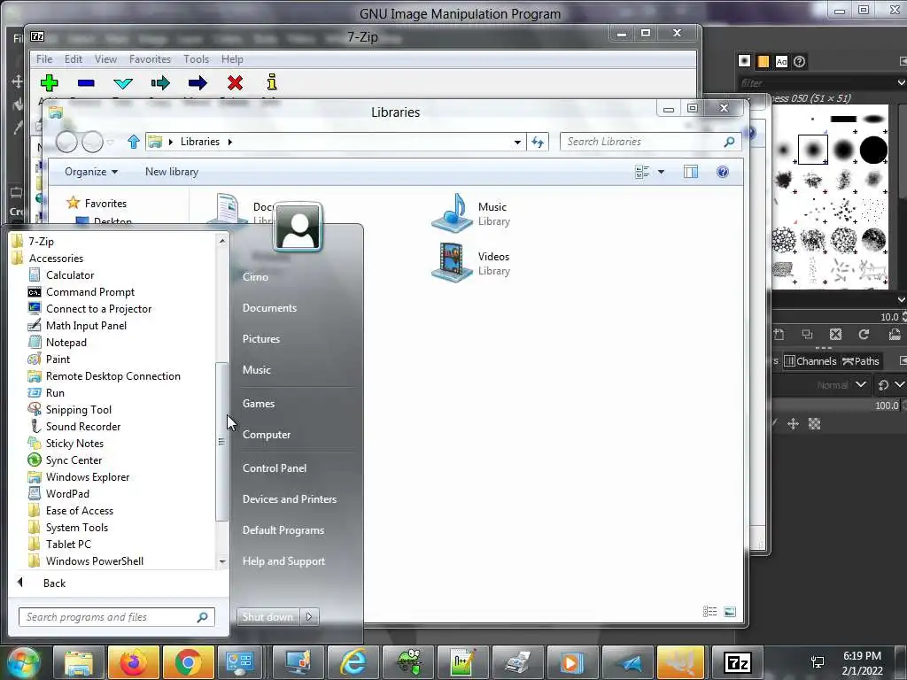Image resolution: width=907 pixels, height=680 pixels.
Task: Open the Help menu in 7-Zip
Action: click(x=232, y=59)
